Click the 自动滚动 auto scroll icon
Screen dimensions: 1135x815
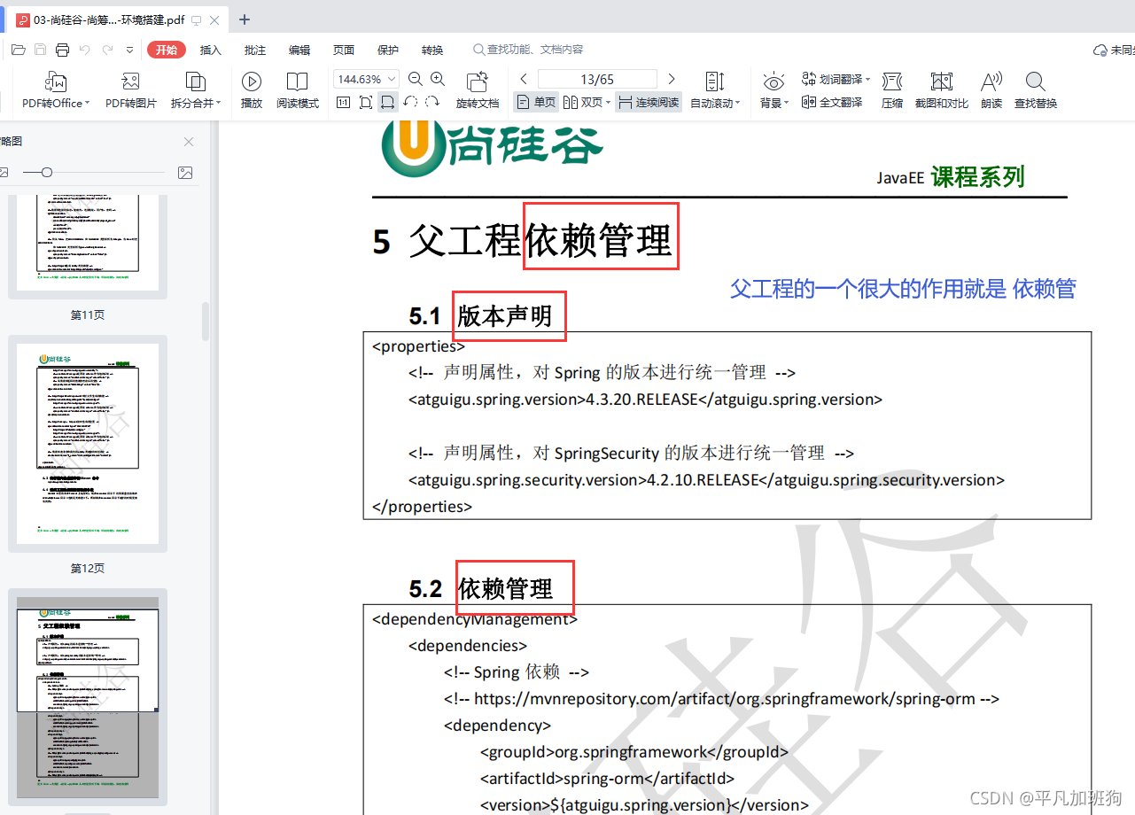tap(715, 82)
